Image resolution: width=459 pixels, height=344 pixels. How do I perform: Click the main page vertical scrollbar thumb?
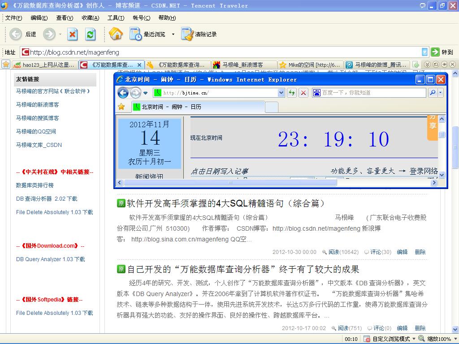pos(455,147)
